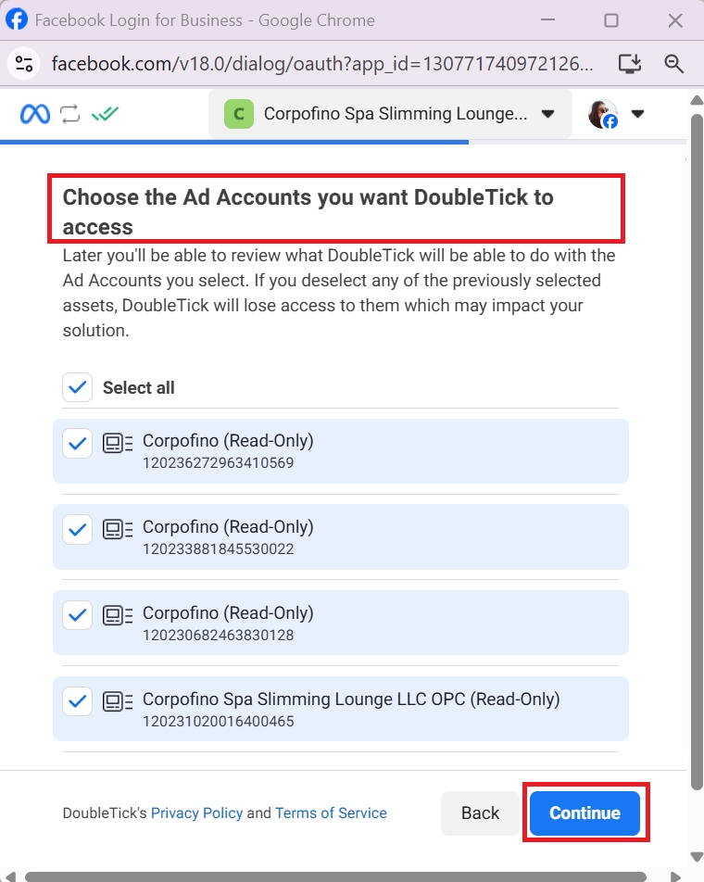Toggle the Select all checkbox
The image size is (704, 882).
(x=77, y=387)
